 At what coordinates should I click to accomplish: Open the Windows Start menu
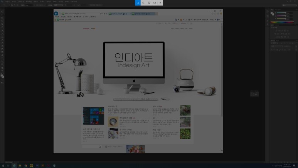[3, 166]
